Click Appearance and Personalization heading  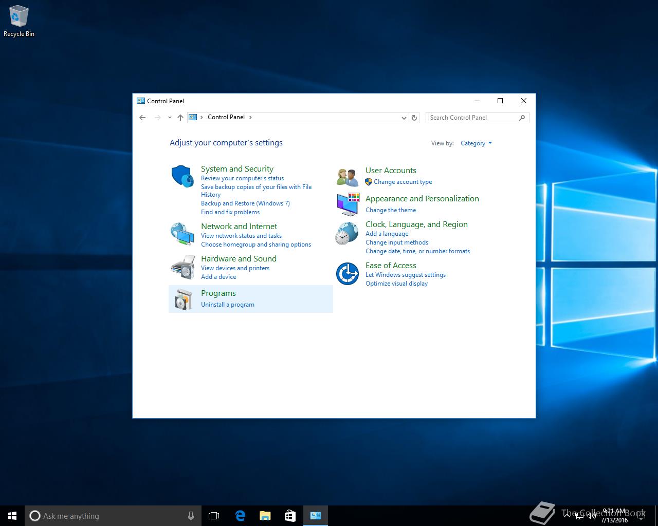pos(422,199)
